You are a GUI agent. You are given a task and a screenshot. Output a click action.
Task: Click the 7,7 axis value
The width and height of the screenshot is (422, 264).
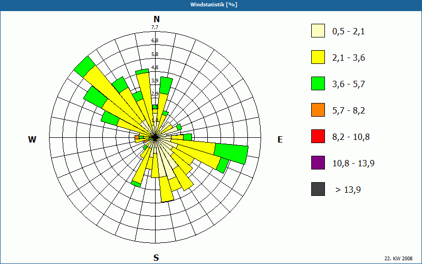pyautogui.click(x=155, y=27)
